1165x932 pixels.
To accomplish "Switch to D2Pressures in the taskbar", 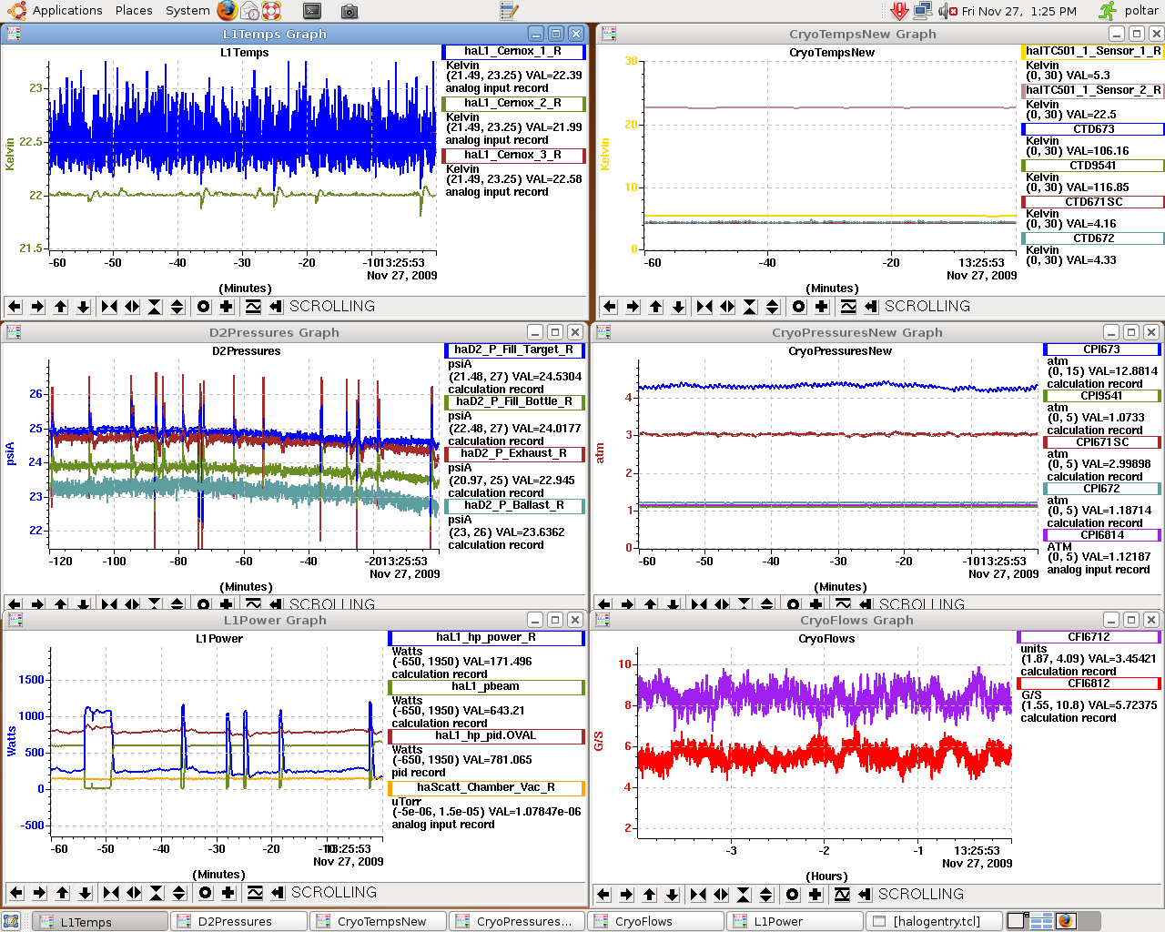I will click(x=239, y=921).
